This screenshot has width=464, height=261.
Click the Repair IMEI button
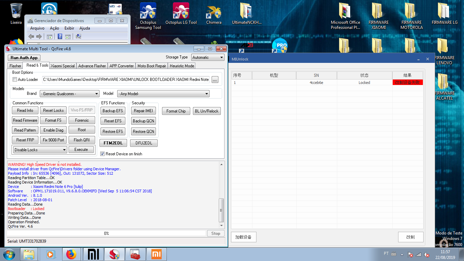(x=144, y=111)
